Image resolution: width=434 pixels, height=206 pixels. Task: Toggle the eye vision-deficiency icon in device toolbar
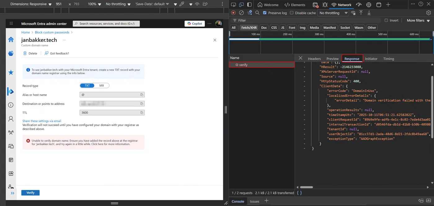tap(197, 4)
